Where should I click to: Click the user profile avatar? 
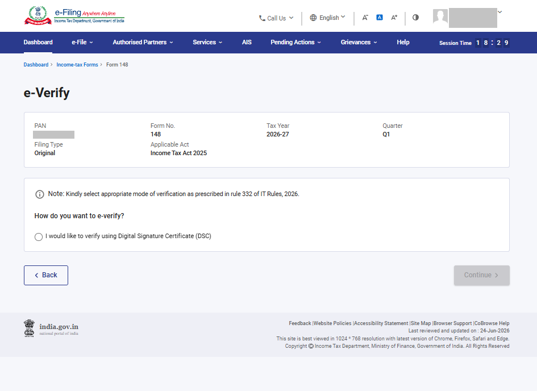440,16
